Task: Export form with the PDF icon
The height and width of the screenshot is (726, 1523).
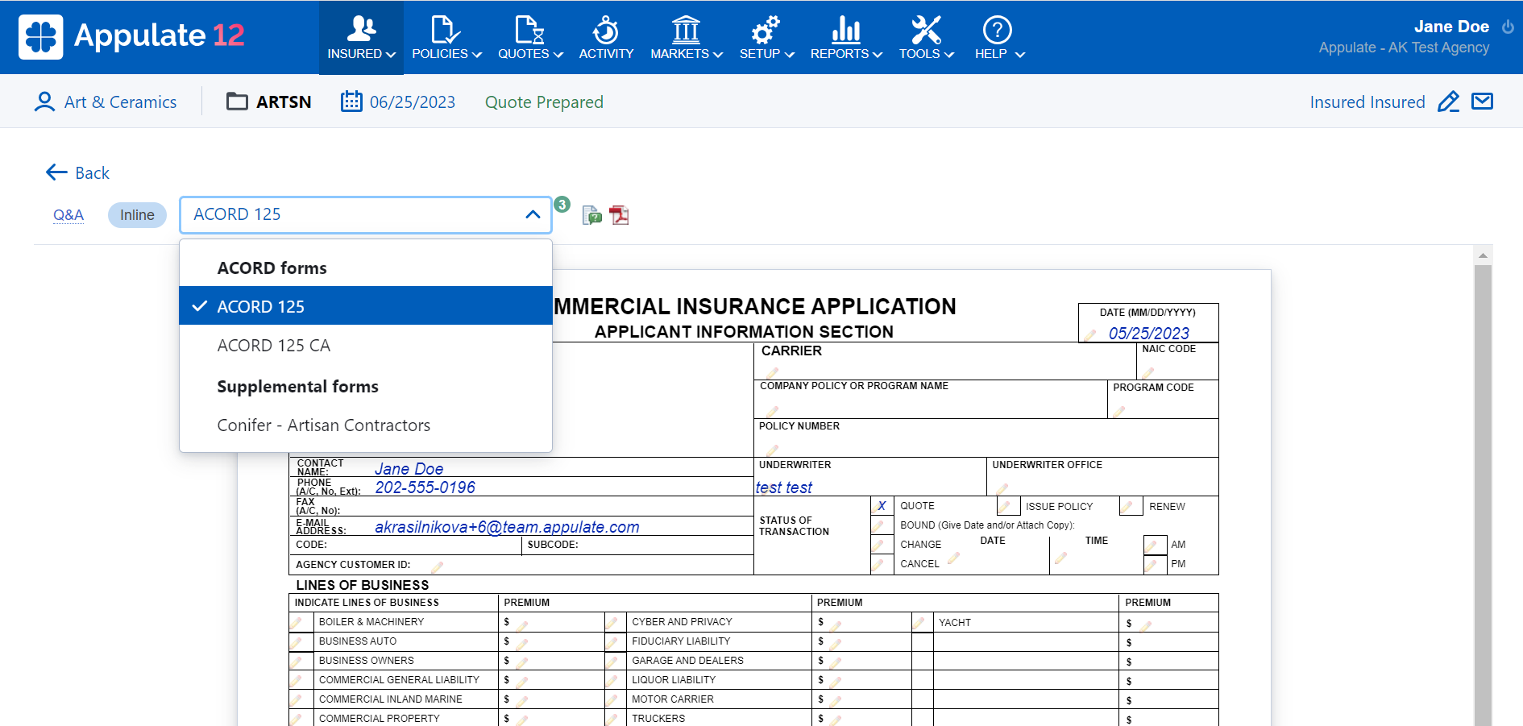Action: (619, 215)
